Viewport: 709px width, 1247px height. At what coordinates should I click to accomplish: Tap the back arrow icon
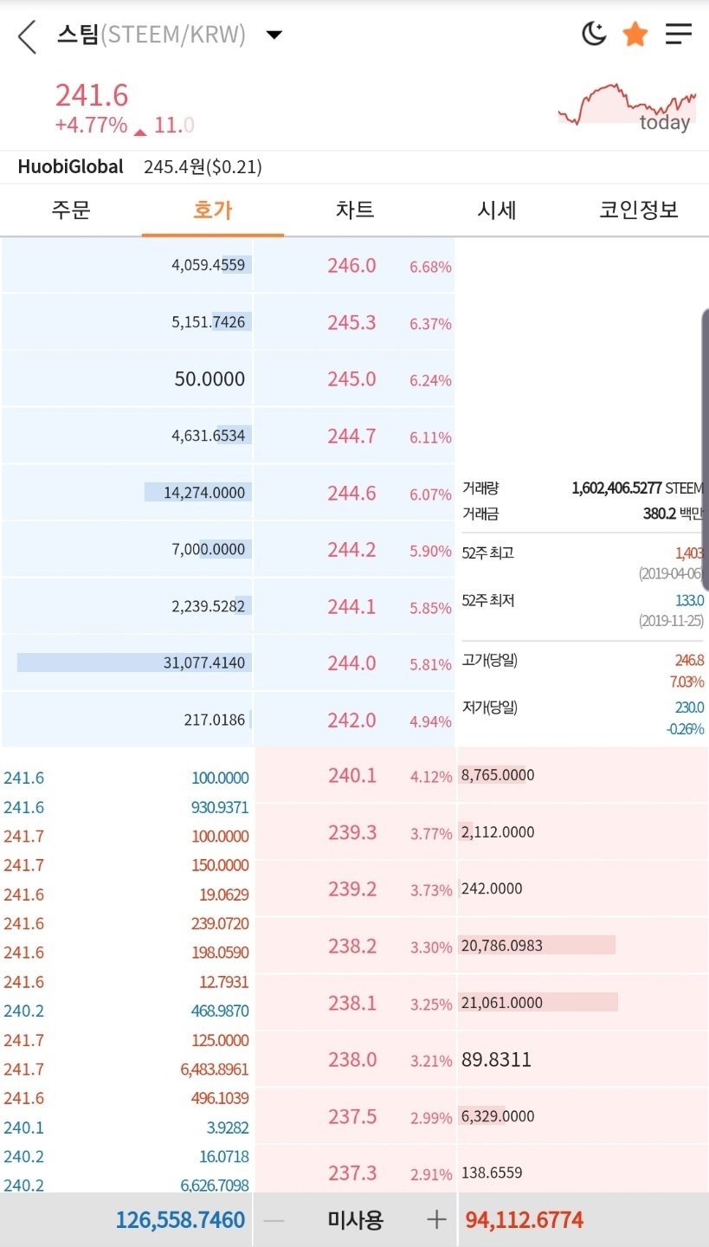[x=28, y=36]
